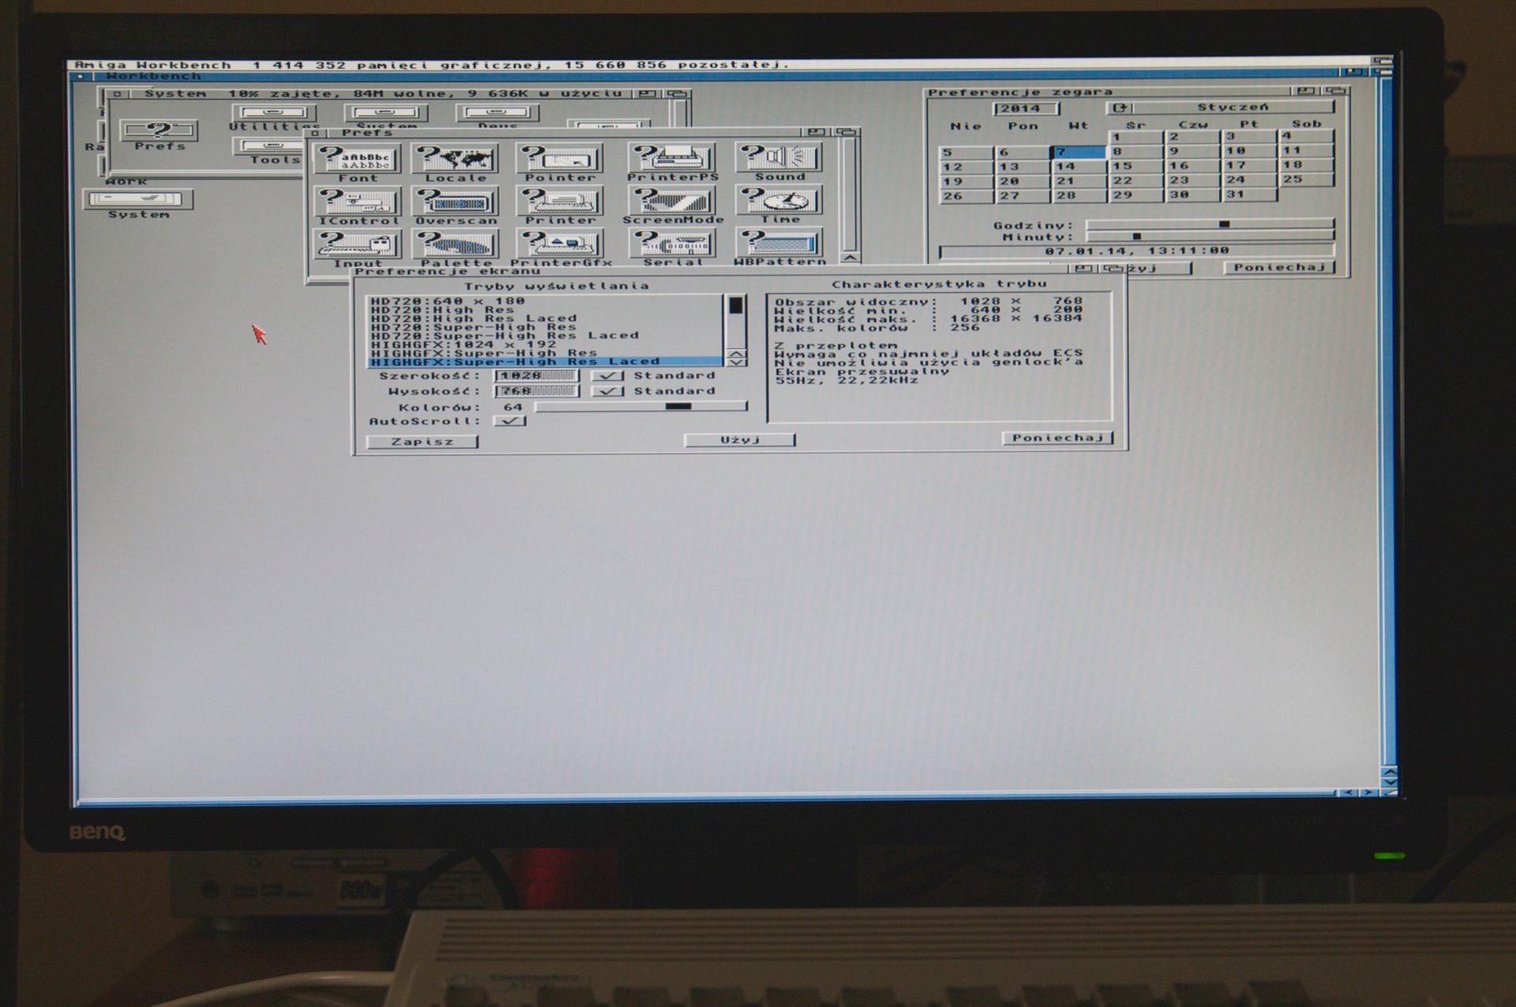Image resolution: width=1516 pixels, height=1007 pixels.
Task: Click the date text 07.01.14, 13:11:00
Action: tap(1137, 251)
